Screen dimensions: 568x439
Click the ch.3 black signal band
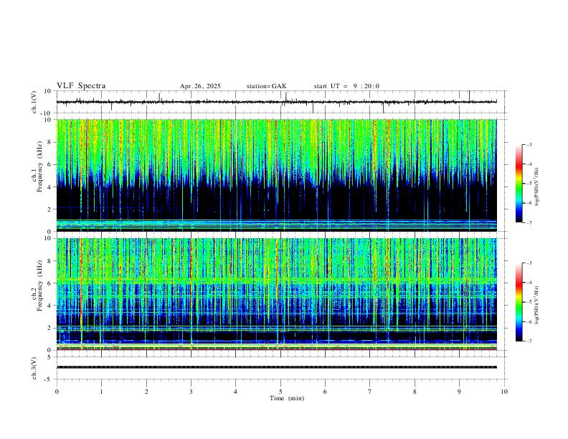coord(276,367)
